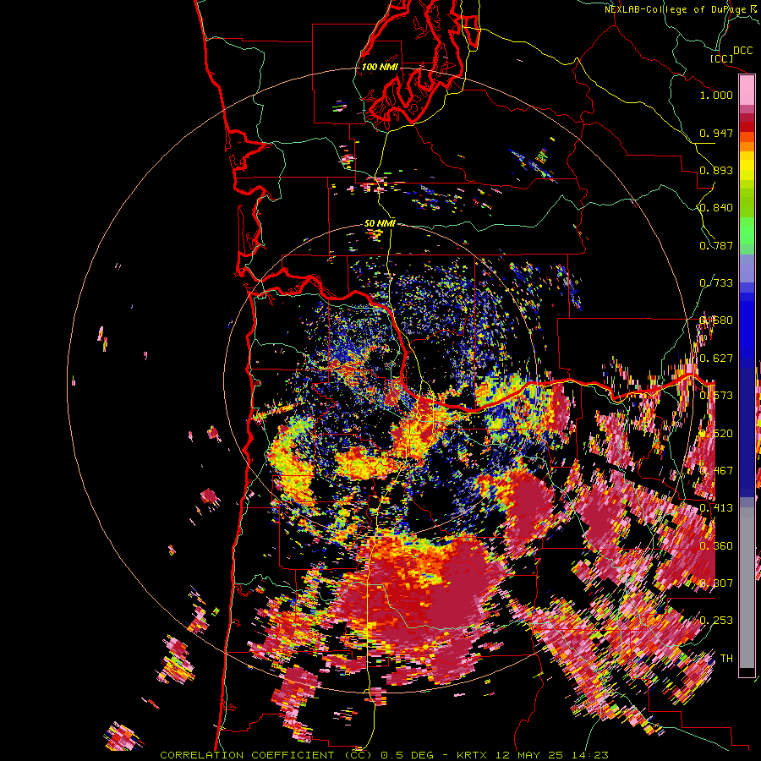
Task: Click the Correlation Coefficient caption at bottom
Action: pyautogui.click(x=384, y=755)
